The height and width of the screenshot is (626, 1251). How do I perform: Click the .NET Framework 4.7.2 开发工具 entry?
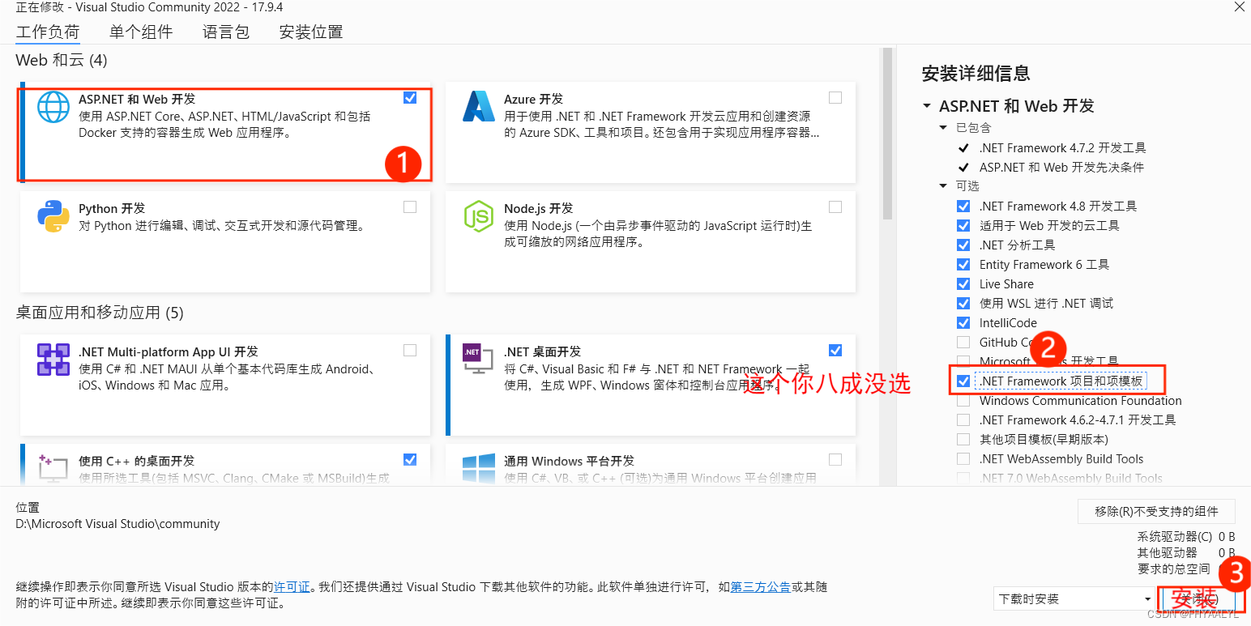[1062, 148]
